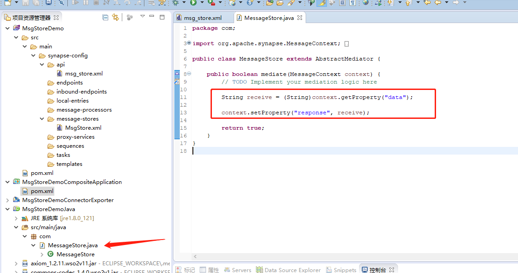Click the folded imports marker after MessageContext
Screen dimensions: 518x273
coord(346,43)
